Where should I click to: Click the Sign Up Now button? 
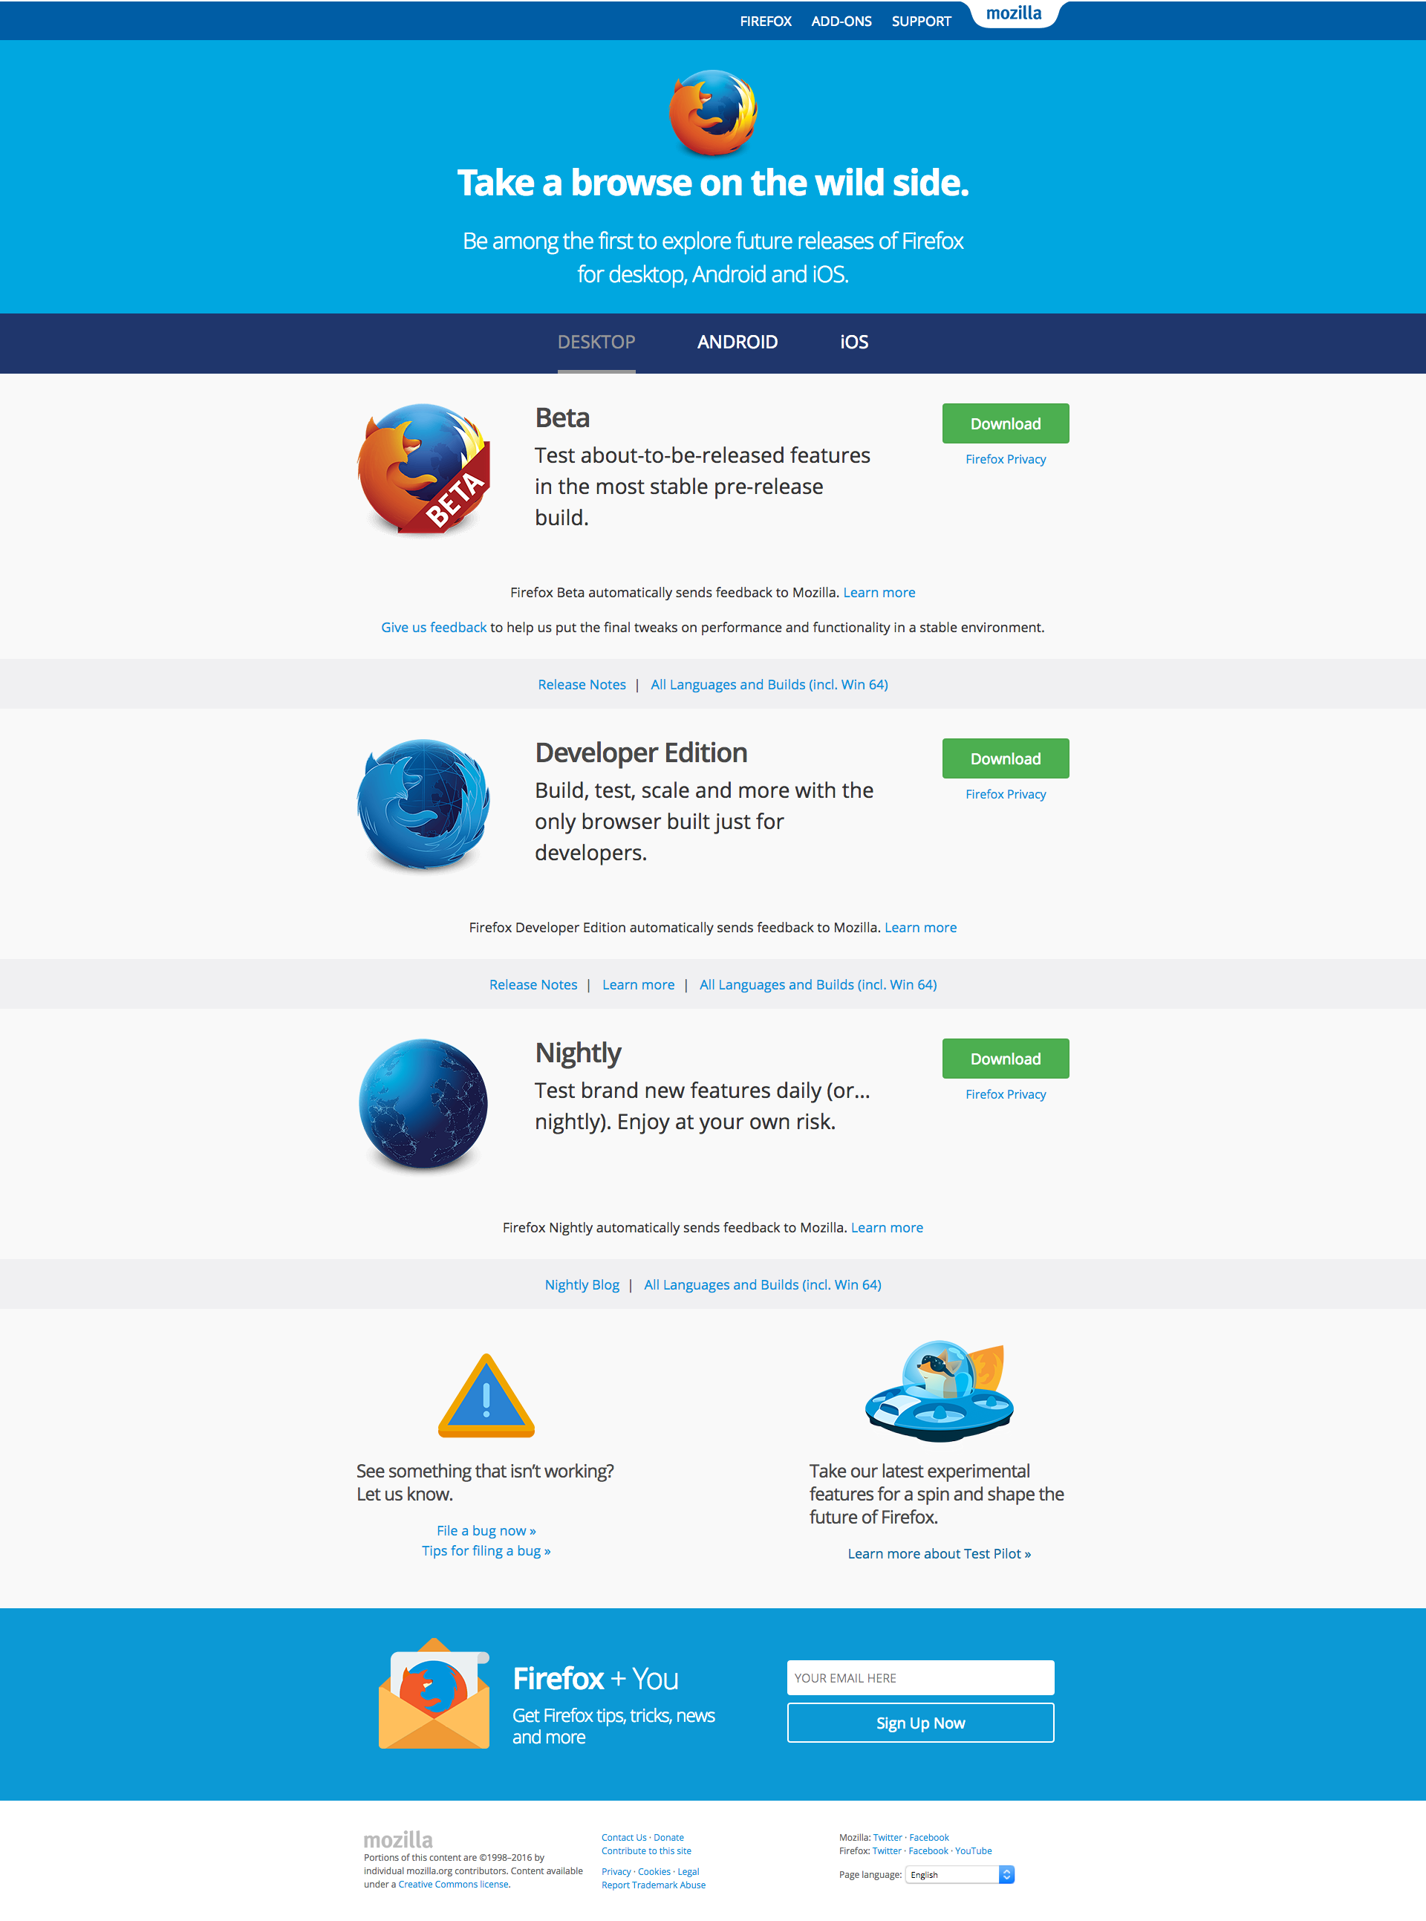[x=920, y=1723]
